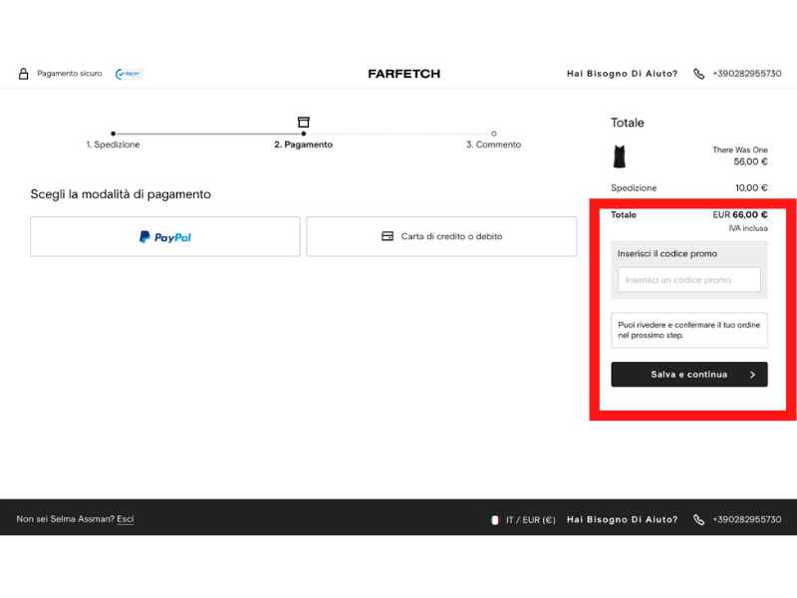Screen dimensions: 797x598
Task: Click the Digicert verification badge
Action: click(x=128, y=73)
